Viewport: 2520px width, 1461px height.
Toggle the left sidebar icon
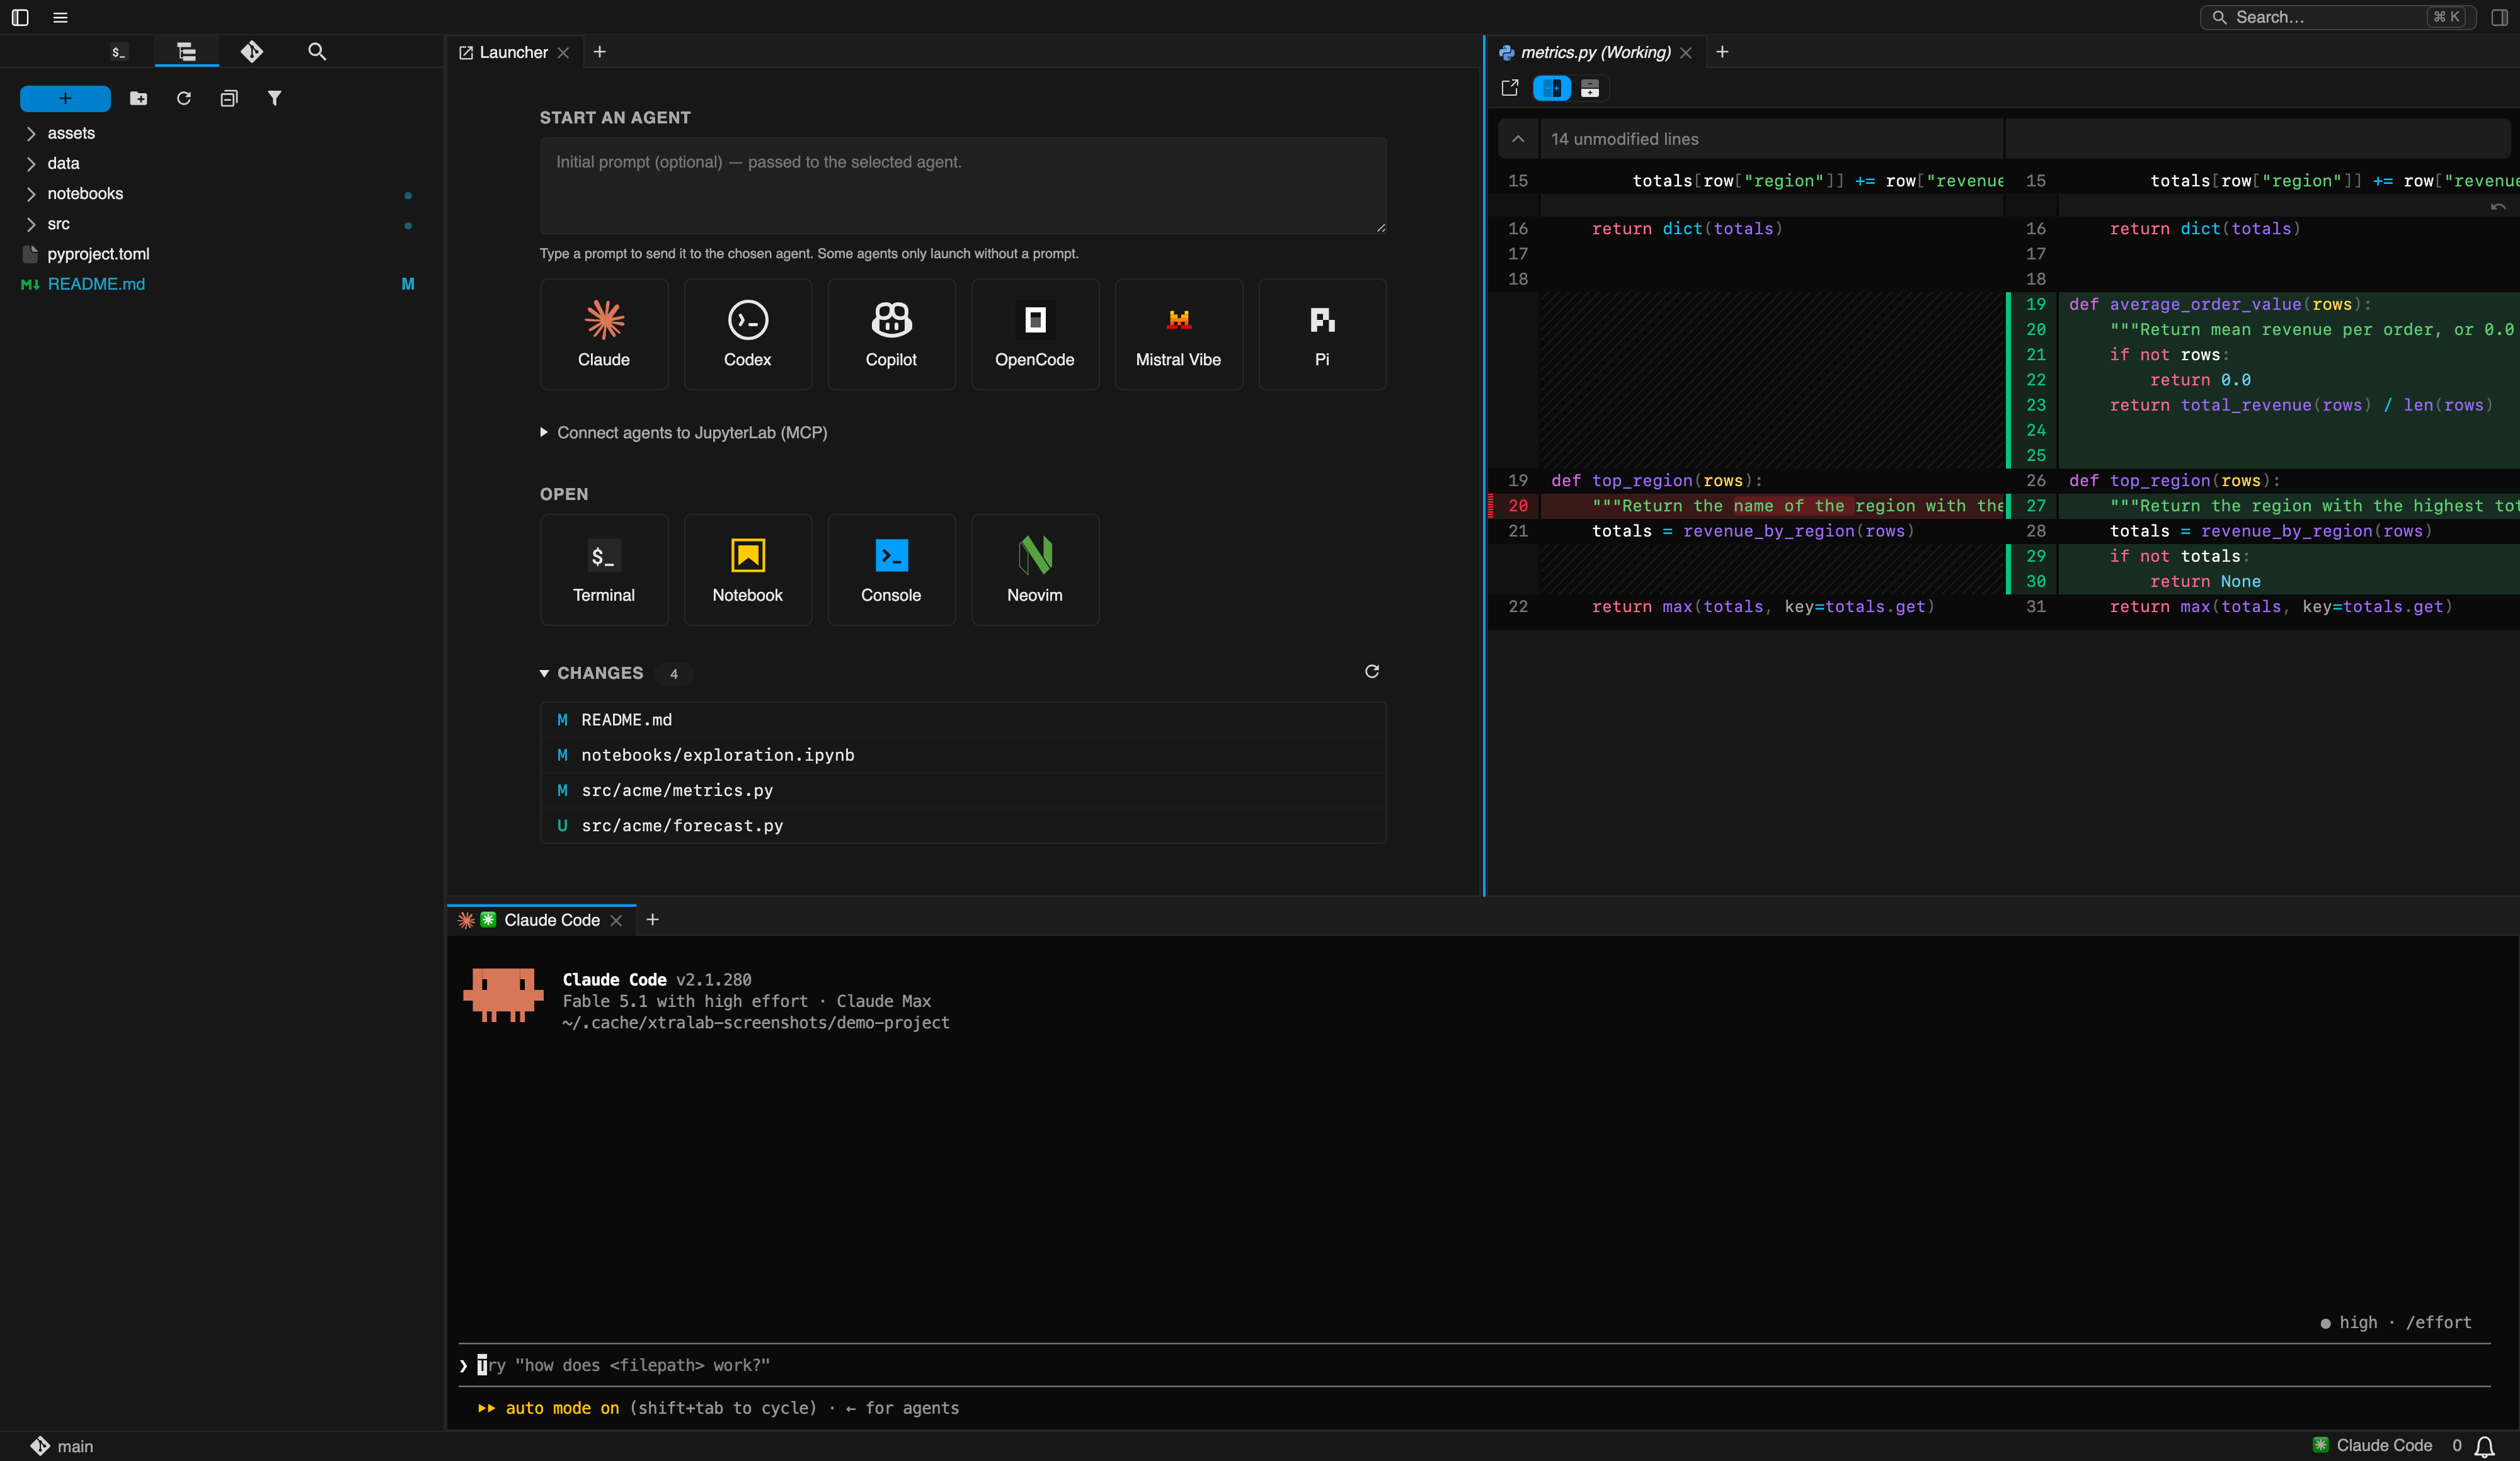pos(20,17)
